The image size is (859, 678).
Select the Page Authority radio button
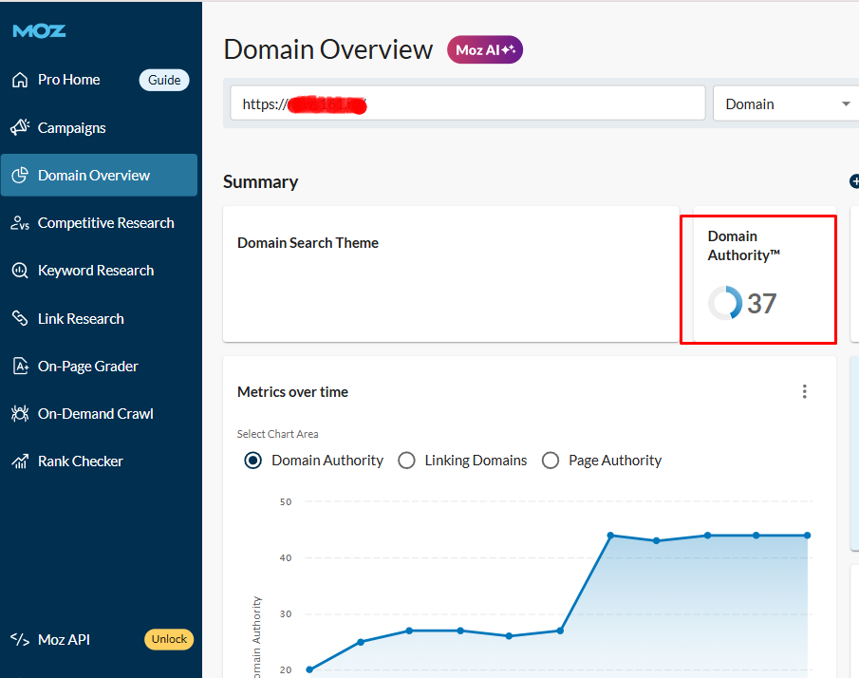tap(551, 461)
